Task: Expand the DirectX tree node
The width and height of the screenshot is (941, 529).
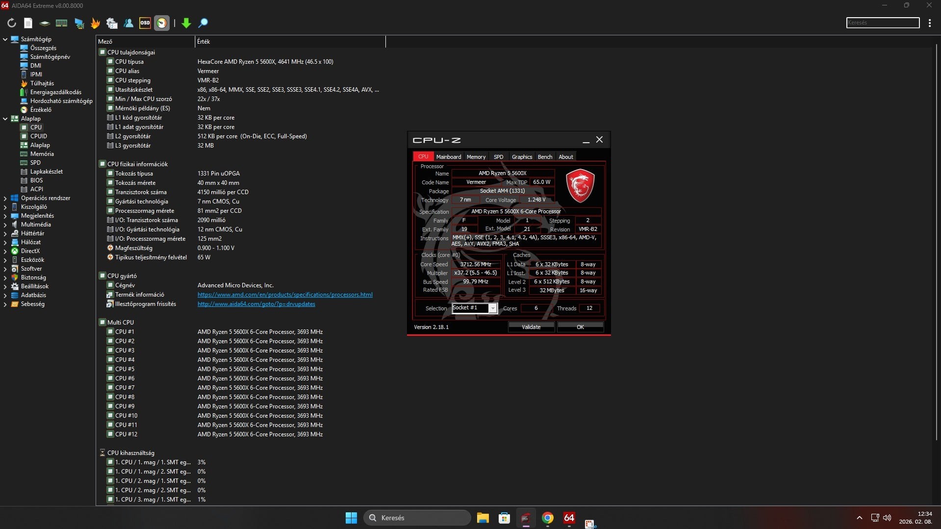Action: pyautogui.click(x=5, y=252)
